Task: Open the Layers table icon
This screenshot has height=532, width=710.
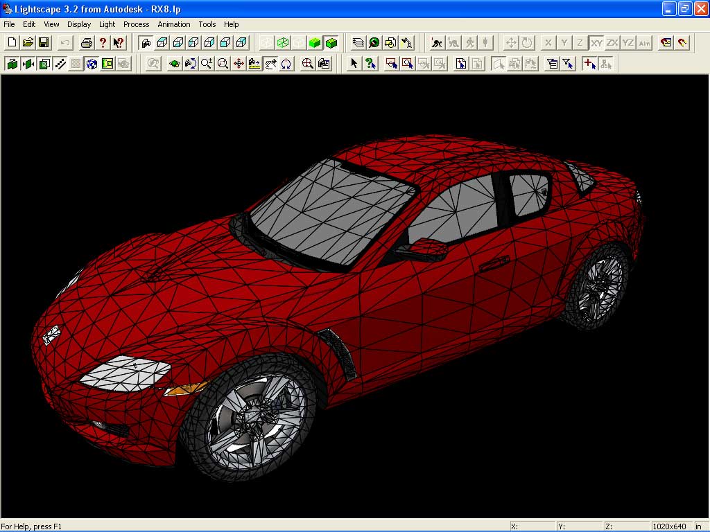Action: point(358,43)
